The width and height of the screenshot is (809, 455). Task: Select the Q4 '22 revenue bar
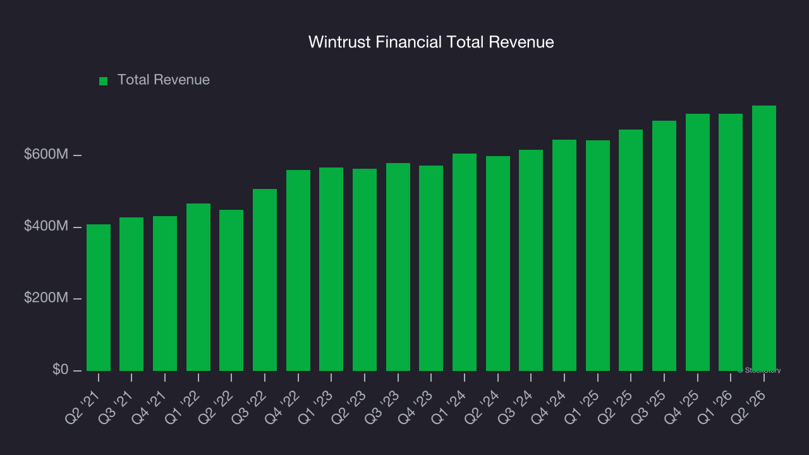pos(298,270)
